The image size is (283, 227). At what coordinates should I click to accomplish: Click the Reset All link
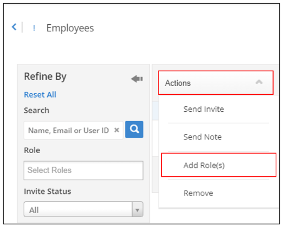coord(40,95)
